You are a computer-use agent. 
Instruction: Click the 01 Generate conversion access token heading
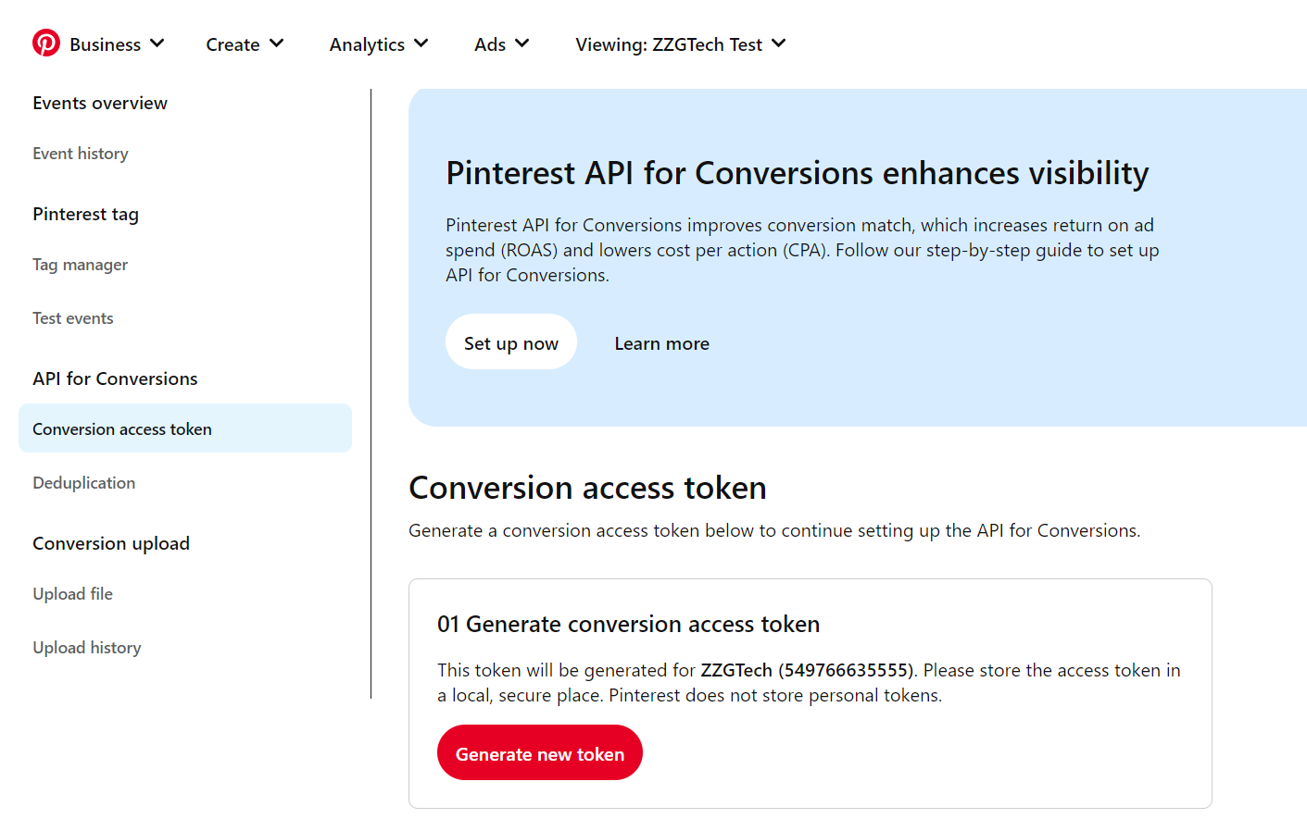click(x=628, y=624)
